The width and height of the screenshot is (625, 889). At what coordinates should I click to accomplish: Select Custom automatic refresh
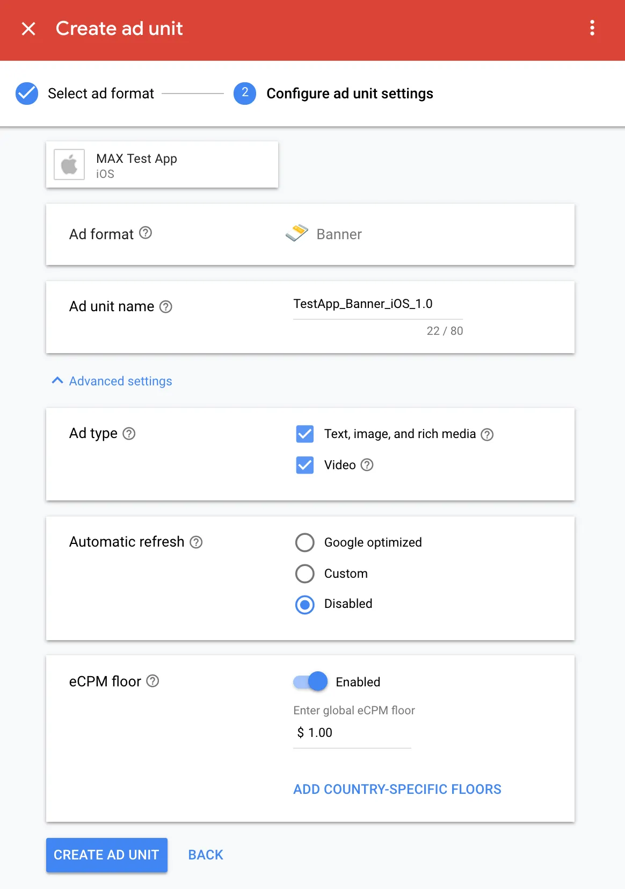point(304,573)
